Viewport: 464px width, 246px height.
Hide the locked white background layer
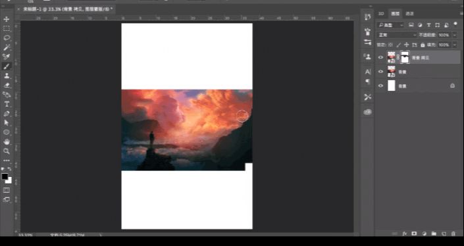coord(380,86)
